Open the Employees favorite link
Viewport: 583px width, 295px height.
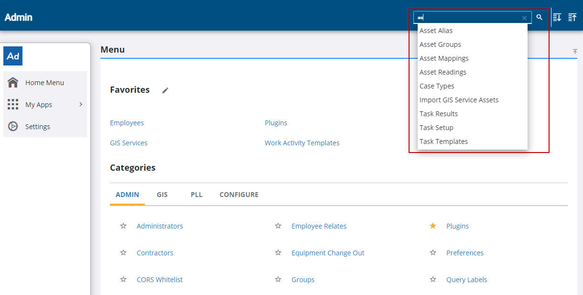click(127, 122)
